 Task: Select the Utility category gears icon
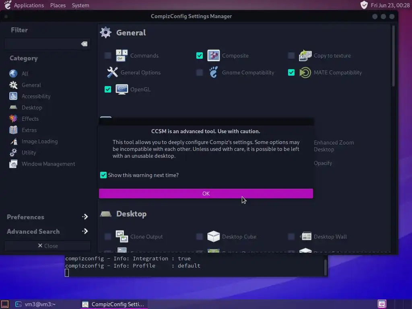13,152
